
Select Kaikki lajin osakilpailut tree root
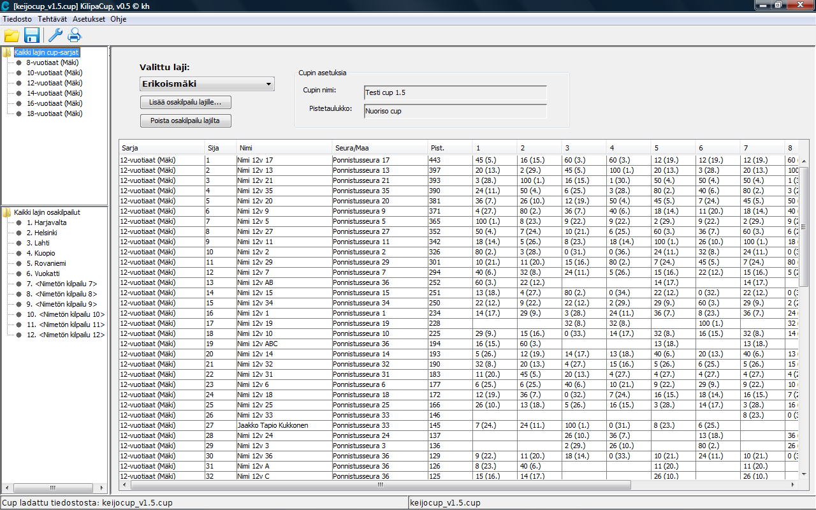pyautogui.click(x=47, y=212)
